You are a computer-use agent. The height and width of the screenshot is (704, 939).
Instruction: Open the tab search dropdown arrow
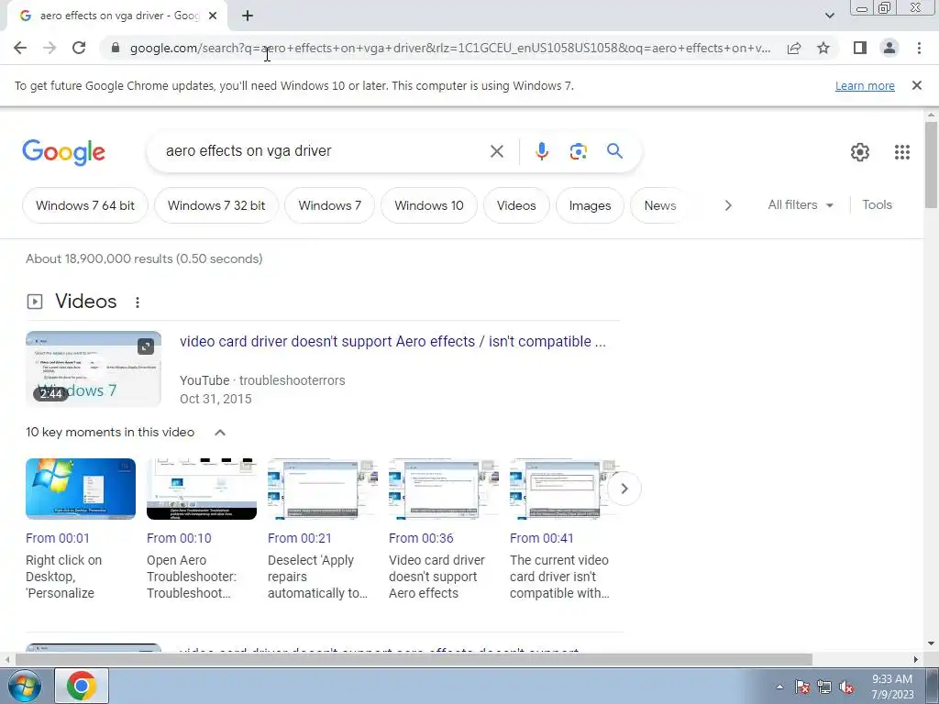(x=829, y=16)
